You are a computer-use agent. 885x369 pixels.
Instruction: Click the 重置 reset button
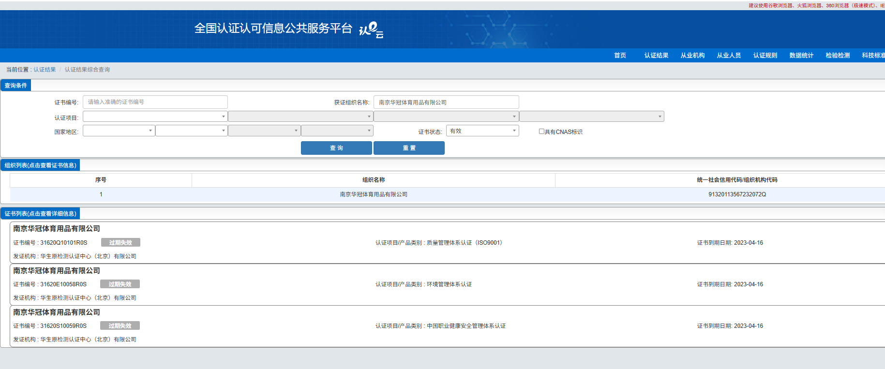click(409, 148)
